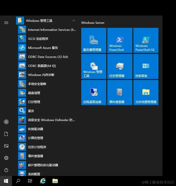This screenshot has height=186, width=176.
Task: Launch Internet Explorer from taskbar
Action: pos(43,181)
